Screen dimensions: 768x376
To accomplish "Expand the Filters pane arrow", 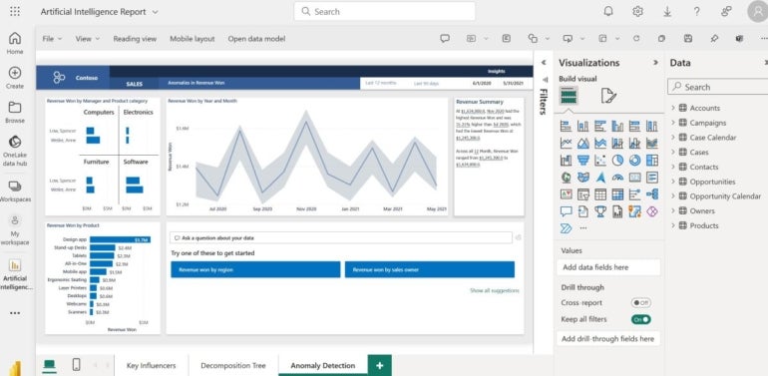I will 544,63.
